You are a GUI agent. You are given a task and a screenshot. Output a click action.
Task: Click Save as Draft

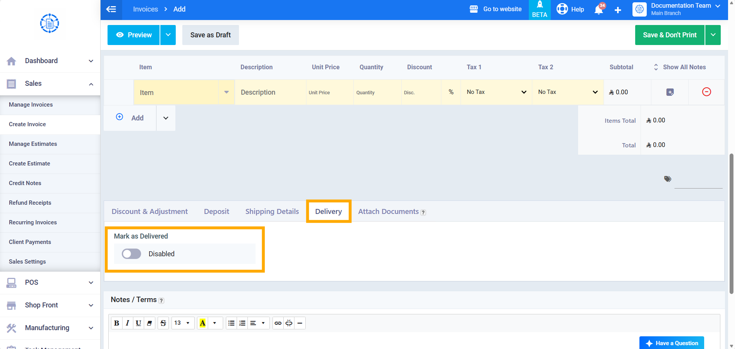(210, 35)
